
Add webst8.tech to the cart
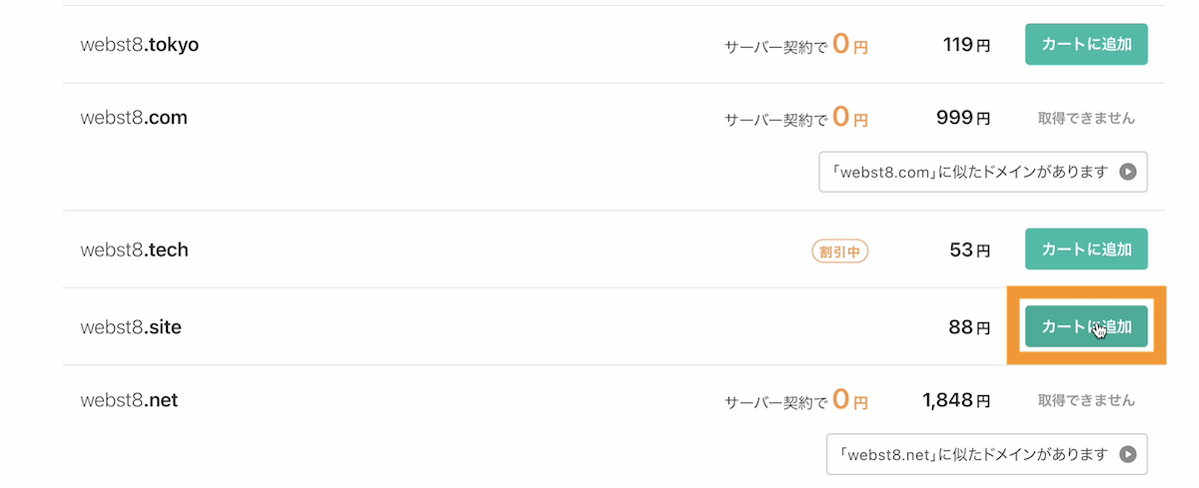1086,249
